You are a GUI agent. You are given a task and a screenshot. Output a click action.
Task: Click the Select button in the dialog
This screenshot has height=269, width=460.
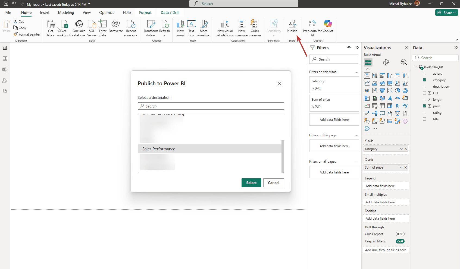coord(251,183)
